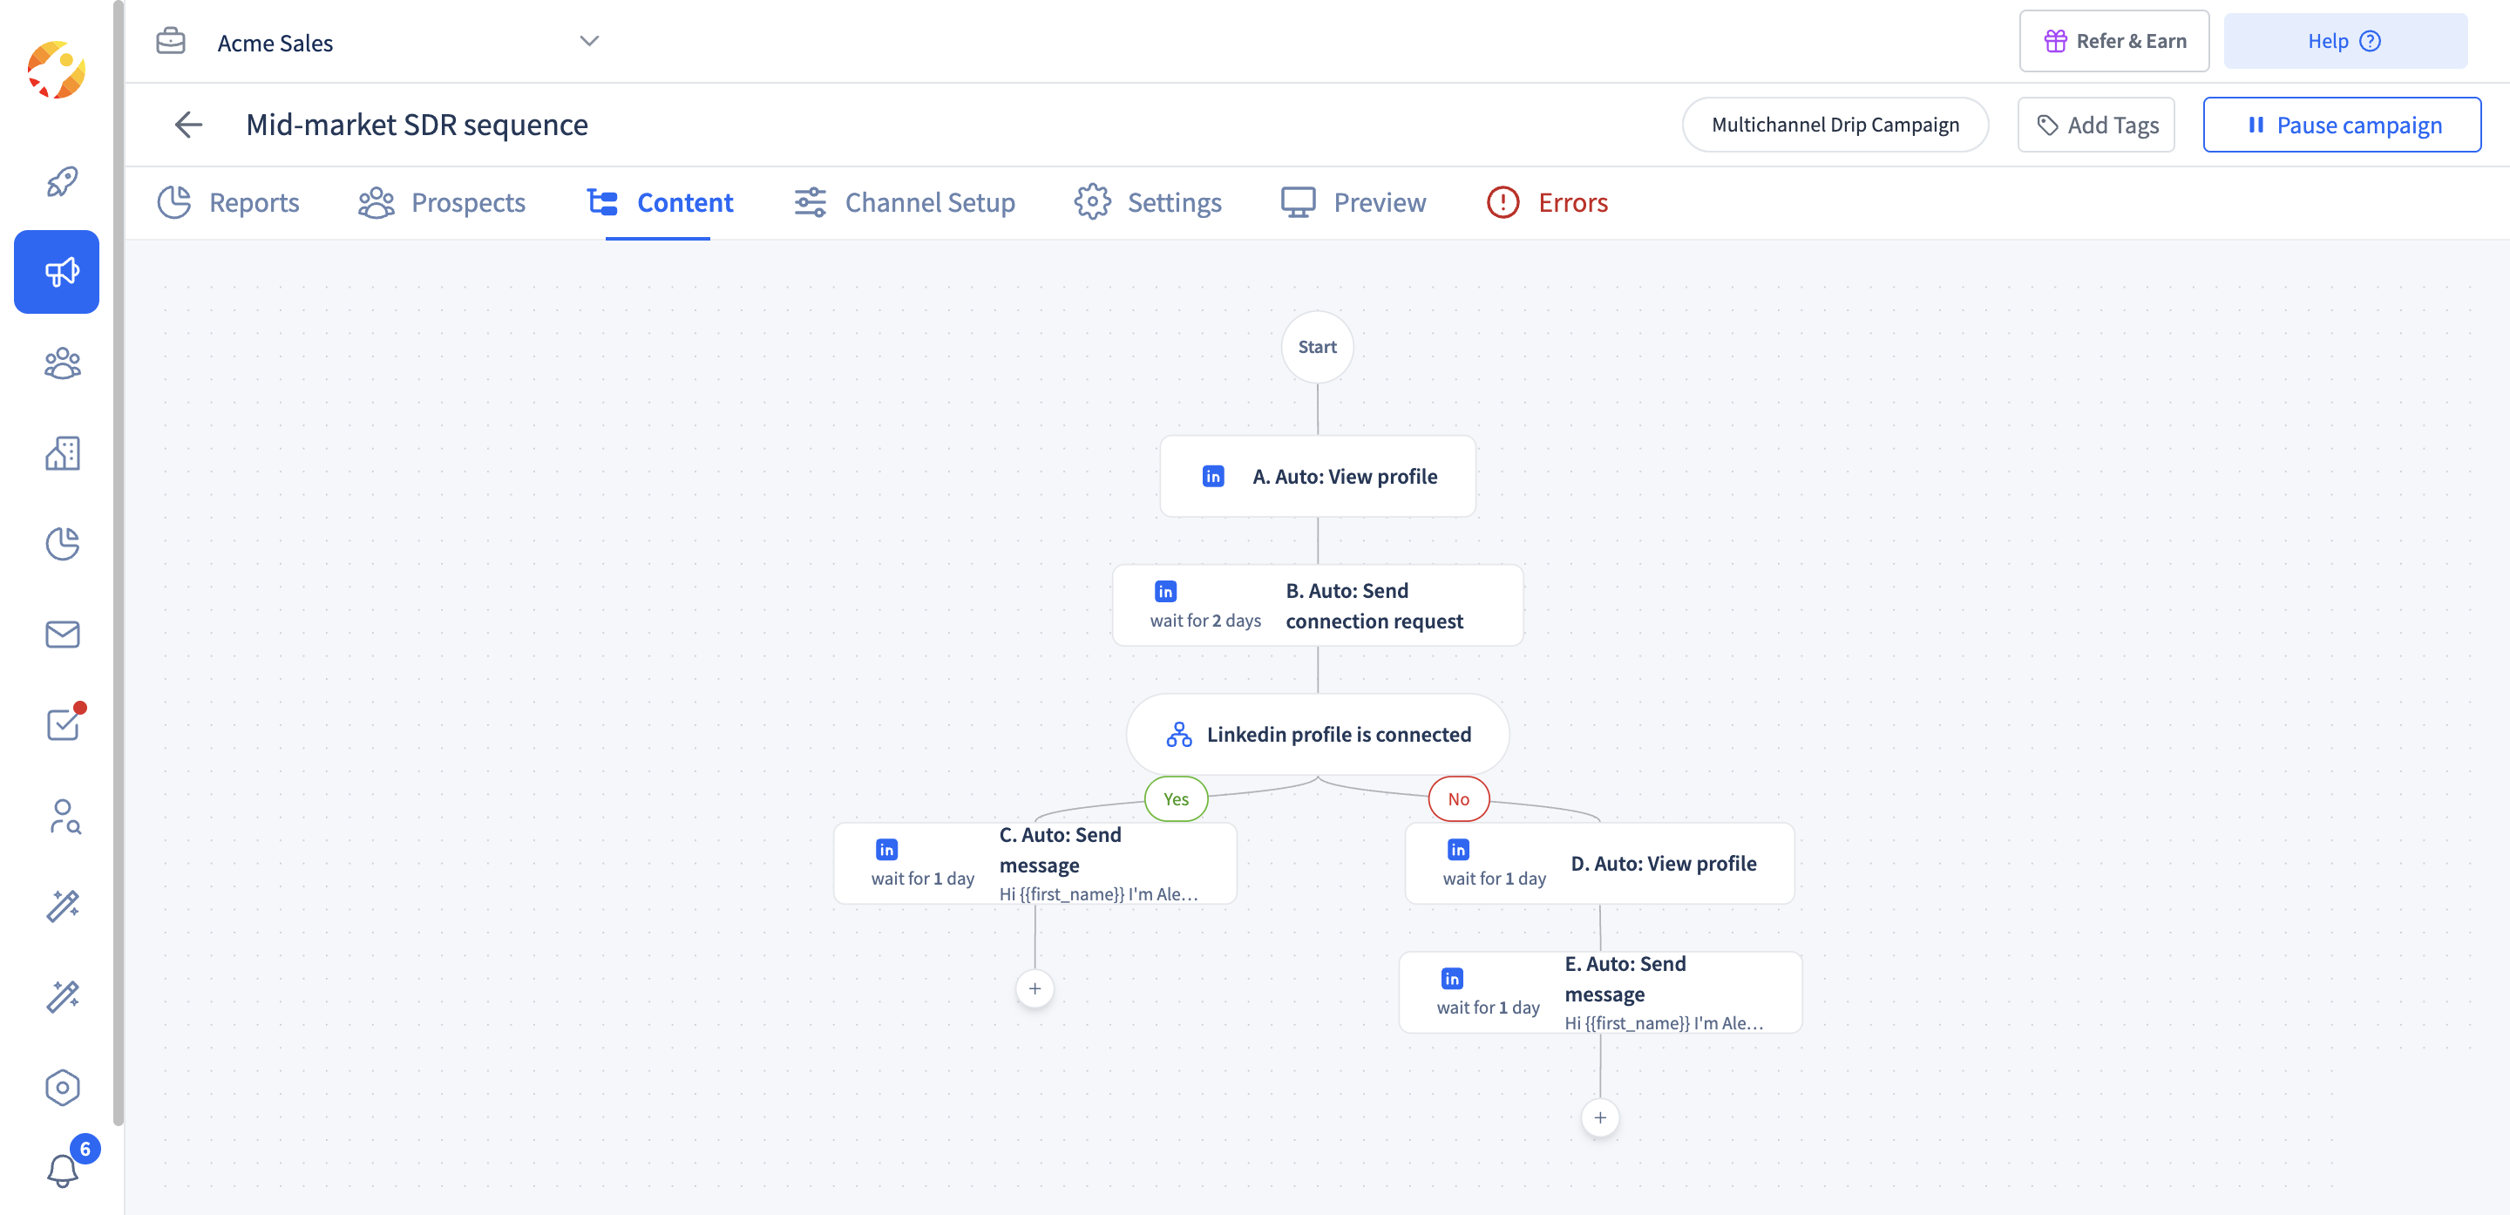
Task: Click the rocket icon in sidebar
Action: [63, 181]
